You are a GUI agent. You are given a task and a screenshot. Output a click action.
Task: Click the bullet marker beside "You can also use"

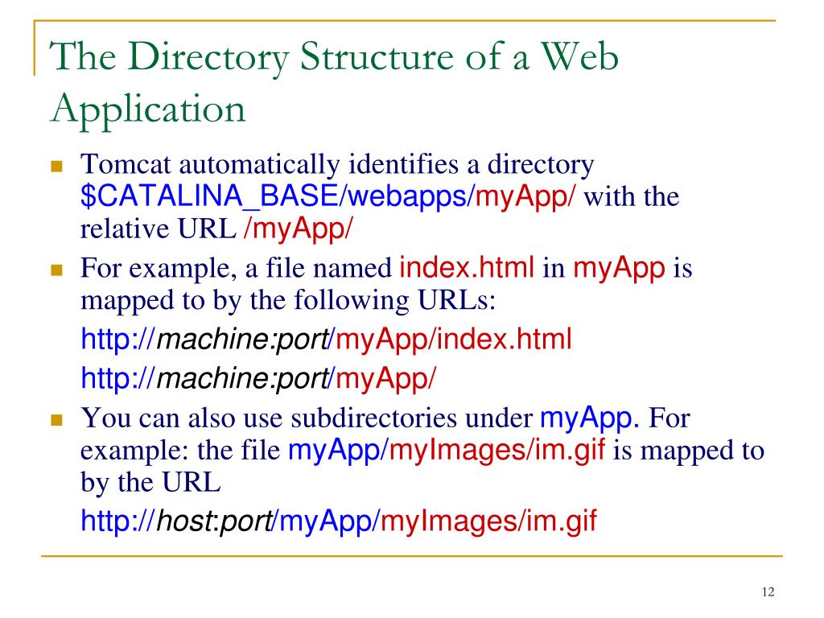tap(57, 420)
